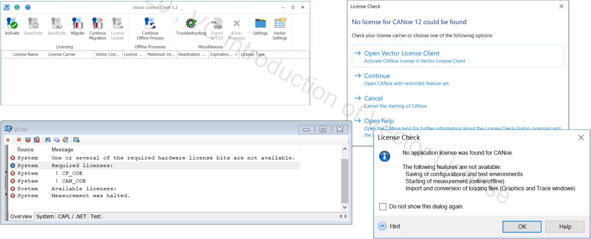
Task: Click the Write window title icon
Action: (x=8, y=129)
